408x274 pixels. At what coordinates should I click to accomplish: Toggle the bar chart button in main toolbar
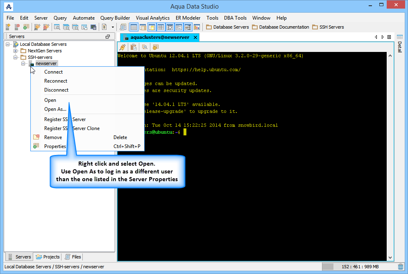point(197,27)
